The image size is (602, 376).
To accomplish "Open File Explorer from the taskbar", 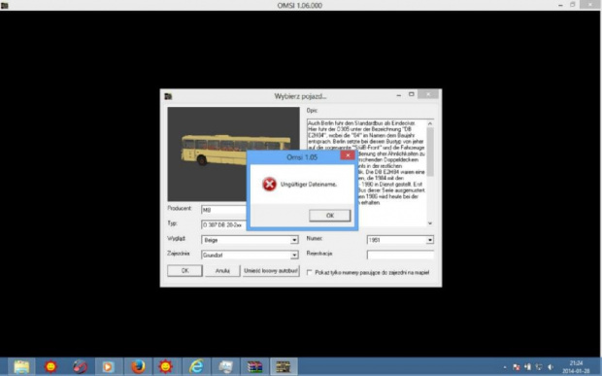I will pyautogui.click(x=21, y=367).
